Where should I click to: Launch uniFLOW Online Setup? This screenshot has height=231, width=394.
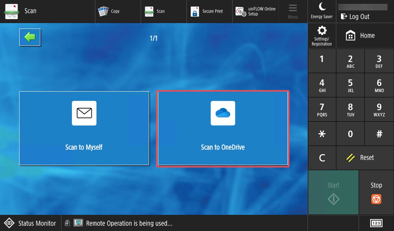pyautogui.click(x=255, y=11)
